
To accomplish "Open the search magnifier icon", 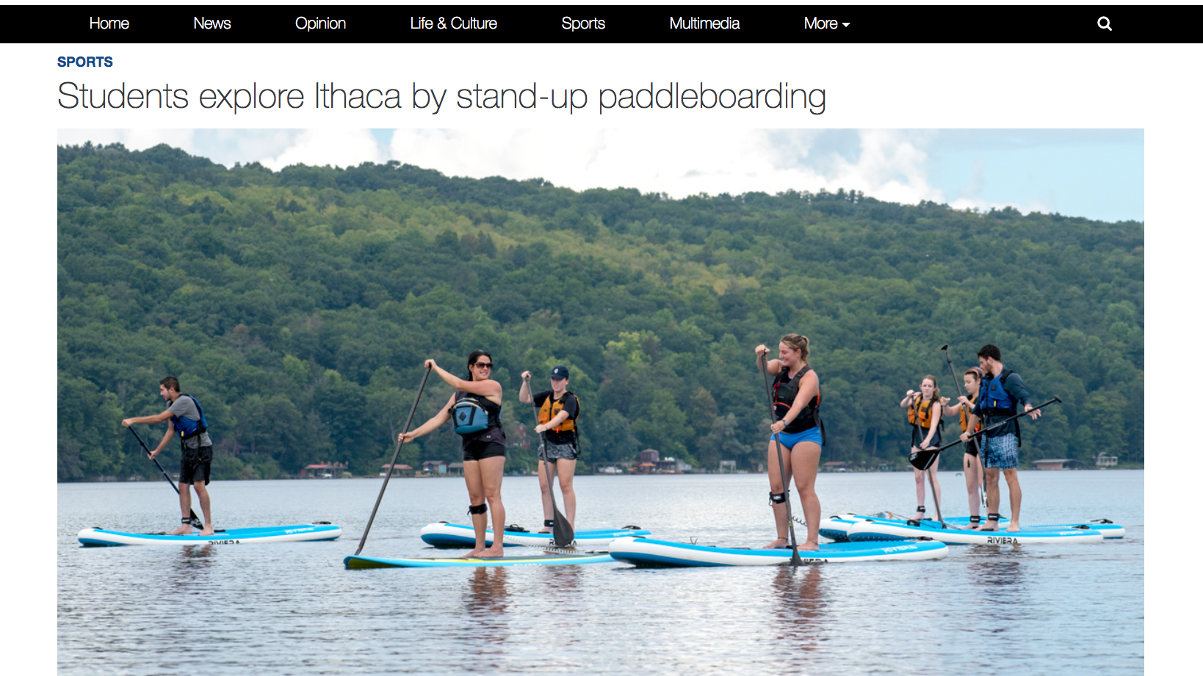I will 1104,23.
